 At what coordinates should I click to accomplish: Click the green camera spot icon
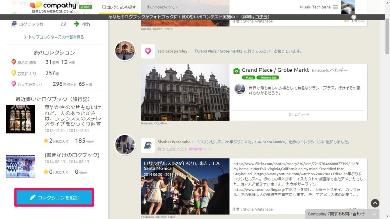tap(236, 71)
